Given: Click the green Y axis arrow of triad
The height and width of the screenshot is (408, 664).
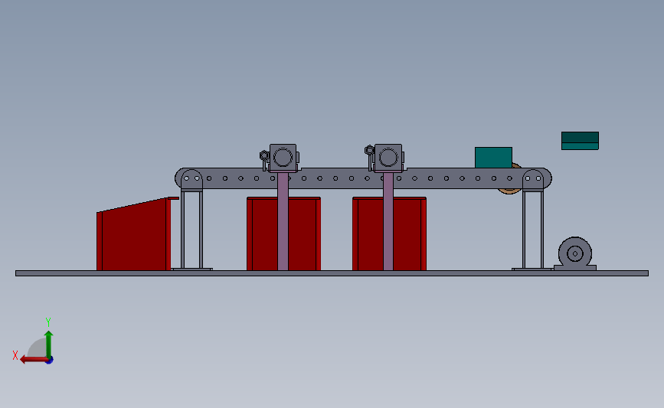Looking at the screenshot, I should [48, 344].
